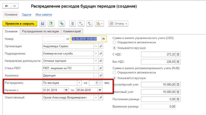Select RUB Указывается вручную radio button
The height and width of the screenshot is (115, 206).
115,78
